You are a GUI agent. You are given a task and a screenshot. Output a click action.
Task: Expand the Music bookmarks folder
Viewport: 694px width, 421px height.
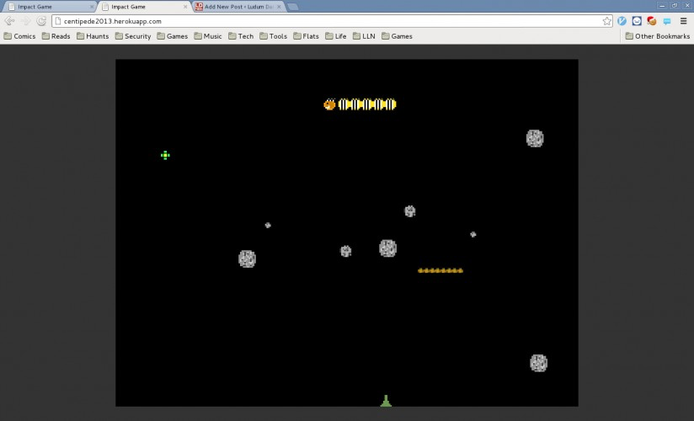pos(207,36)
